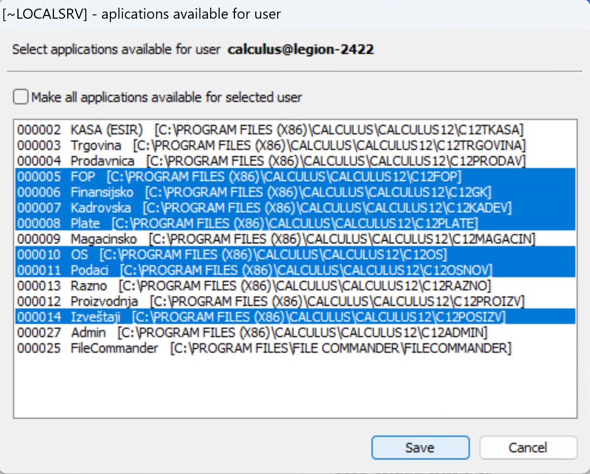Screen dimensions: 590x474
Task: Choose the Prodavnica list item
Action: (102, 161)
